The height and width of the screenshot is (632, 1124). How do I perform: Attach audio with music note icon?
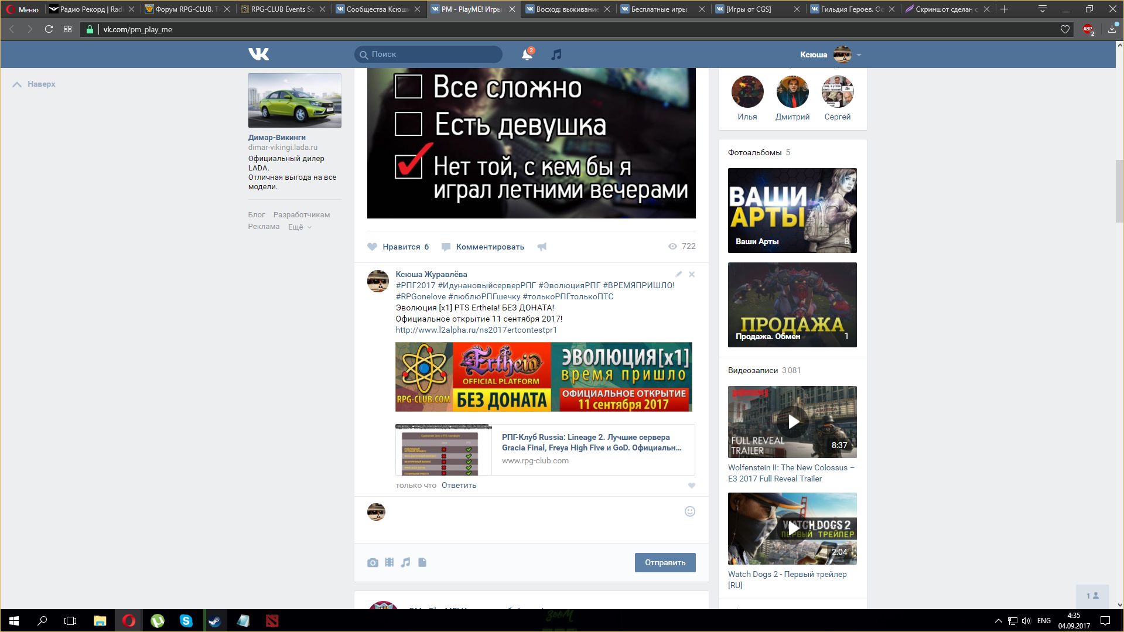[405, 562]
